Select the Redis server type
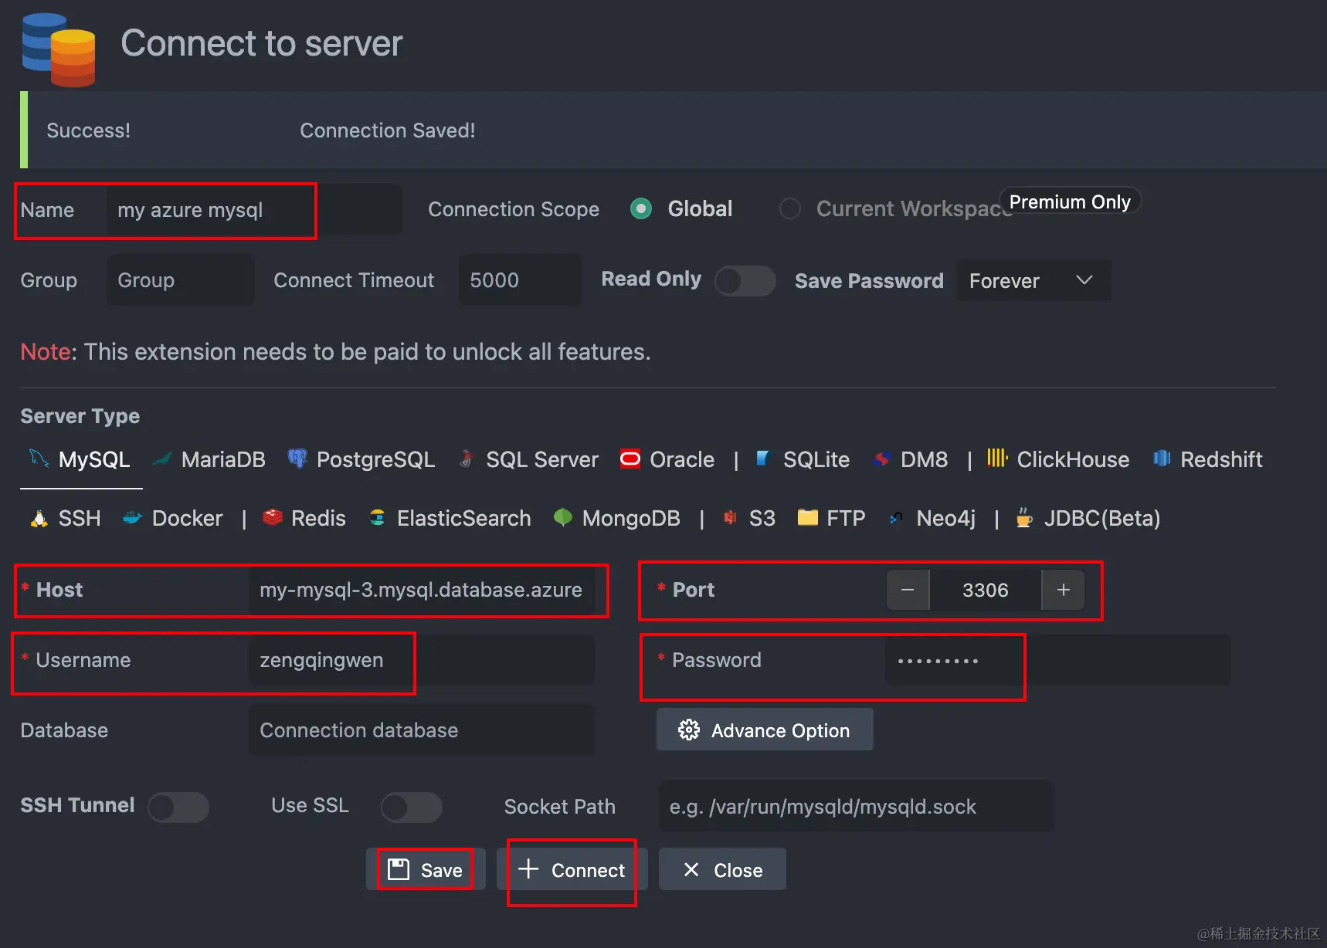The height and width of the screenshot is (948, 1327). [304, 518]
